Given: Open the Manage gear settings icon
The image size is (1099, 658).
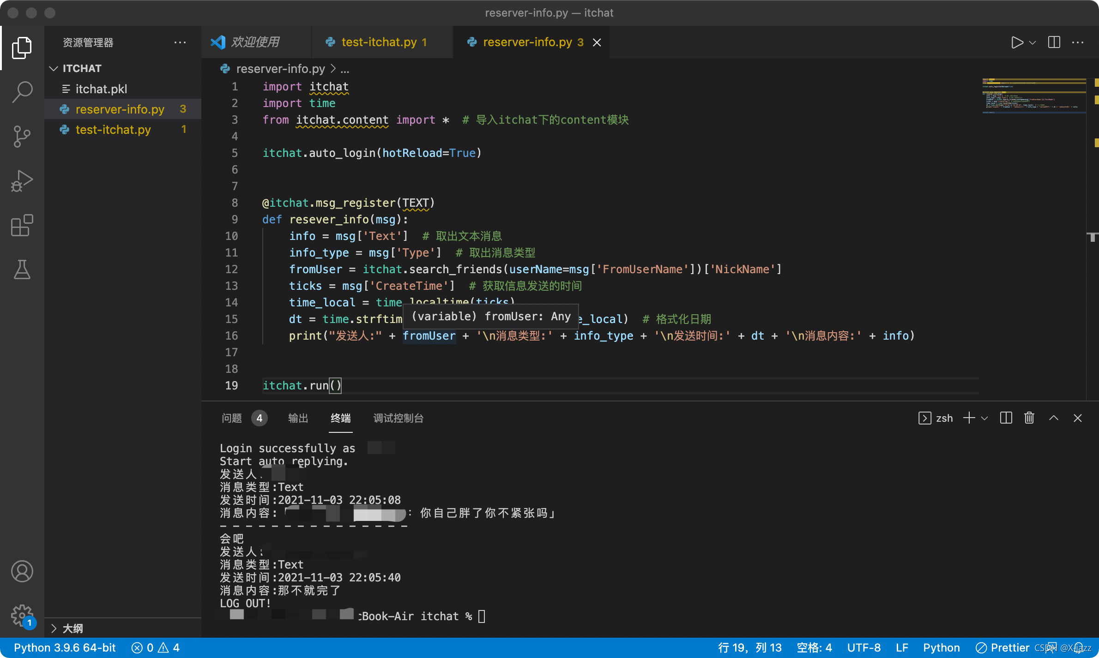Looking at the screenshot, I should (x=22, y=616).
